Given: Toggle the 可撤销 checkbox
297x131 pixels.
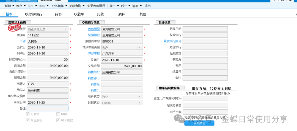Looking at the screenshot, I should (x=28, y=114).
